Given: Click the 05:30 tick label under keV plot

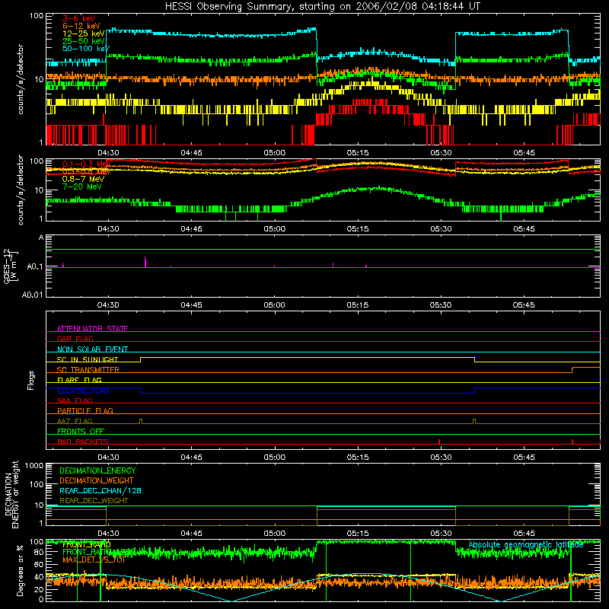Looking at the screenshot, I should 441,153.
